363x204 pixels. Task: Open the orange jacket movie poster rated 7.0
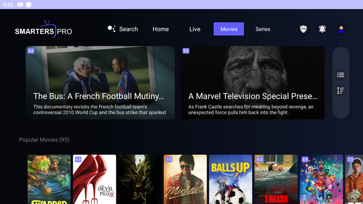pyautogui.click(x=354, y=179)
